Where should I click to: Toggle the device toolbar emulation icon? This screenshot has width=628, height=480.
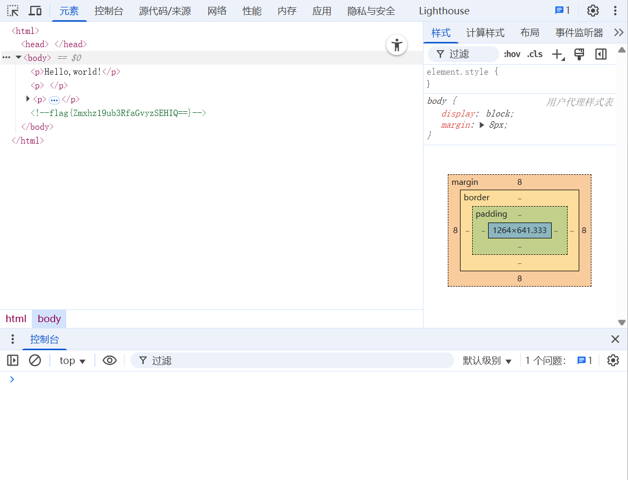[35, 11]
